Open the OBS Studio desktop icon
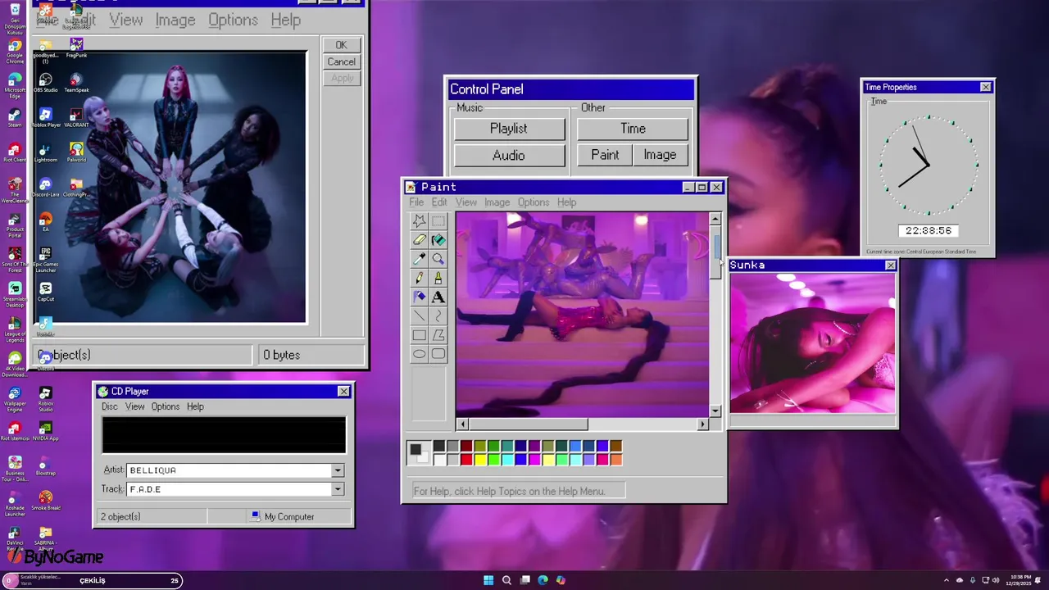 pyautogui.click(x=45, y=83)
